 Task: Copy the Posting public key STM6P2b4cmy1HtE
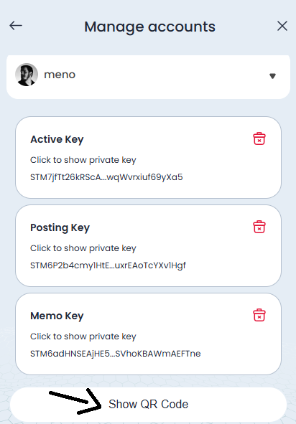(x=108, y=265)
